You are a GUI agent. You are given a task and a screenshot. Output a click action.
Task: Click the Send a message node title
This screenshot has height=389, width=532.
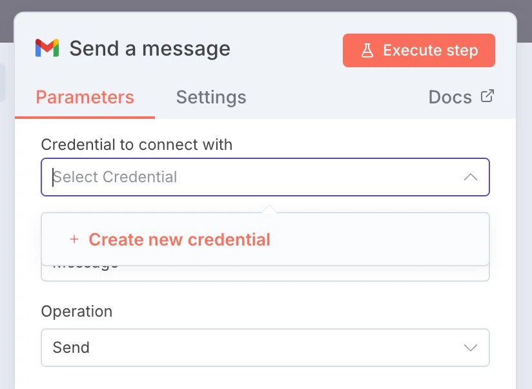[x=150, y=48]
